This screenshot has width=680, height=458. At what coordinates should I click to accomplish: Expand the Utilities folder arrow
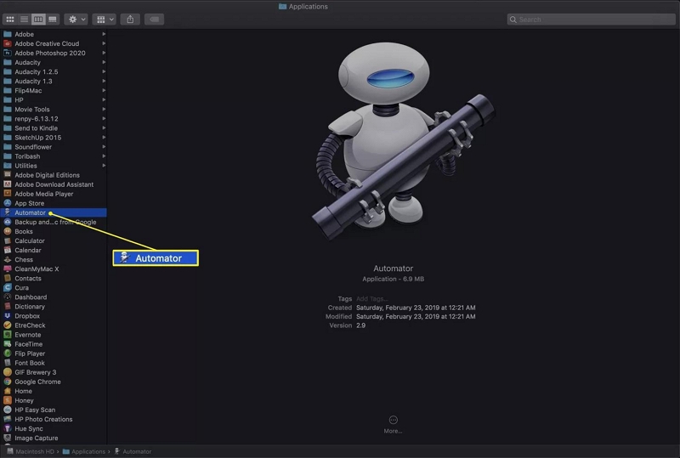104,165
